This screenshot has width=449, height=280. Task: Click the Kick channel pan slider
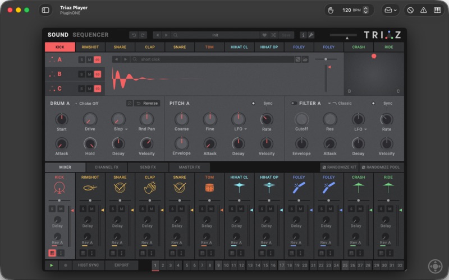(59, 200)
